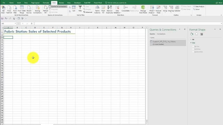Switch to the Insert tab

coord(19,3)
